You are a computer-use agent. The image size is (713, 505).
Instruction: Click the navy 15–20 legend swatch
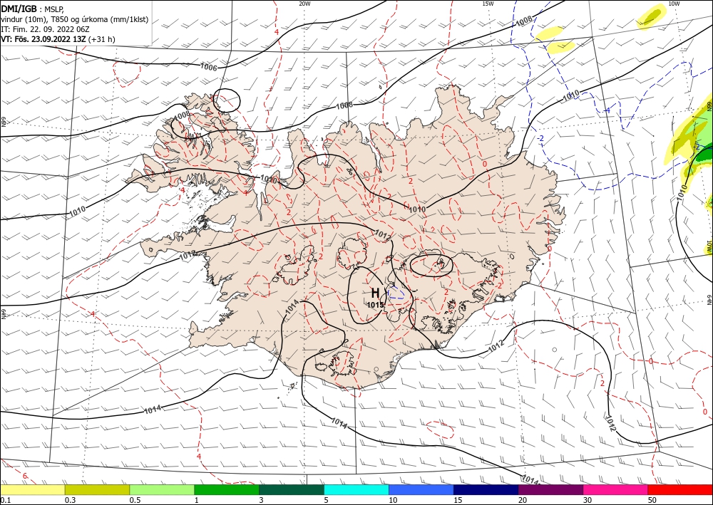coord(486,489)
